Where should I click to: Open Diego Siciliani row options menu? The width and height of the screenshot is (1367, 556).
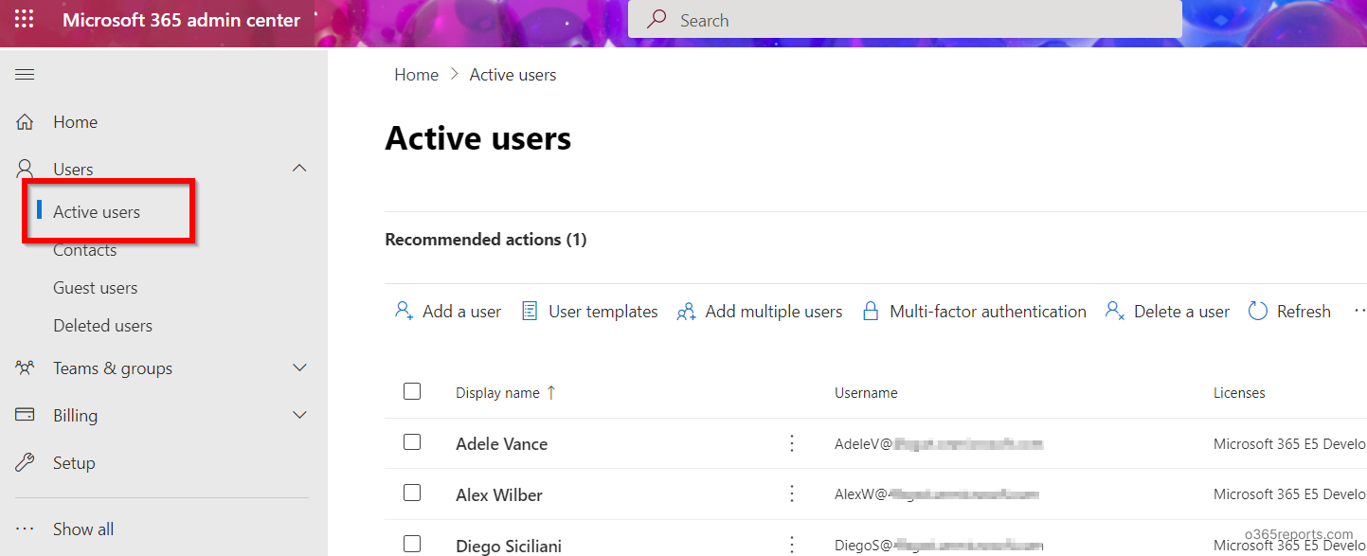(x=792, y=545)
